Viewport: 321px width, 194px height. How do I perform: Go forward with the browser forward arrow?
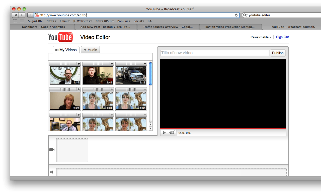[x=22, y=15]
